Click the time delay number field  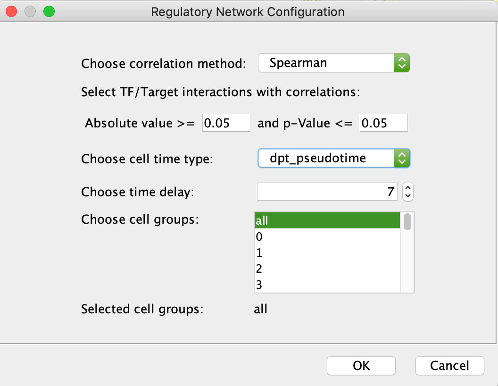tap(327, 192)
